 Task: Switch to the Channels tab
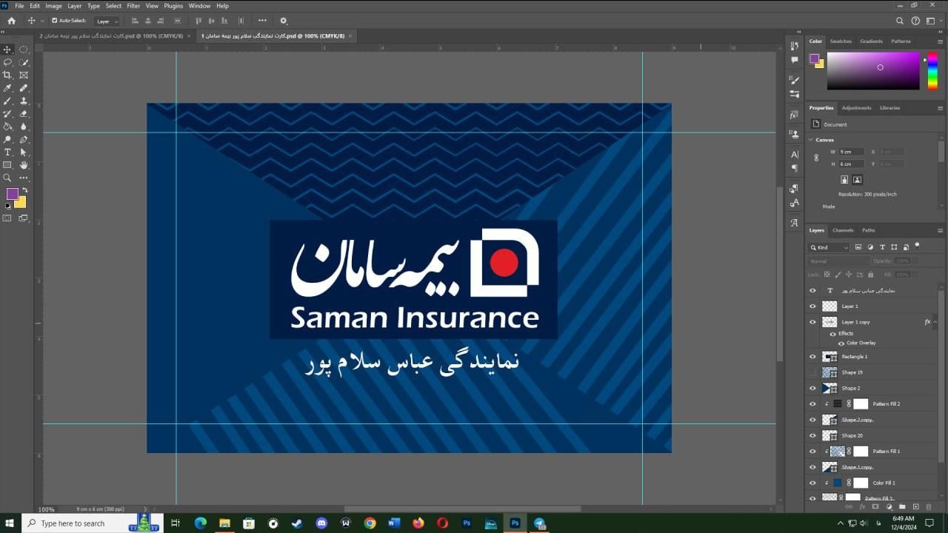(843, 230)
